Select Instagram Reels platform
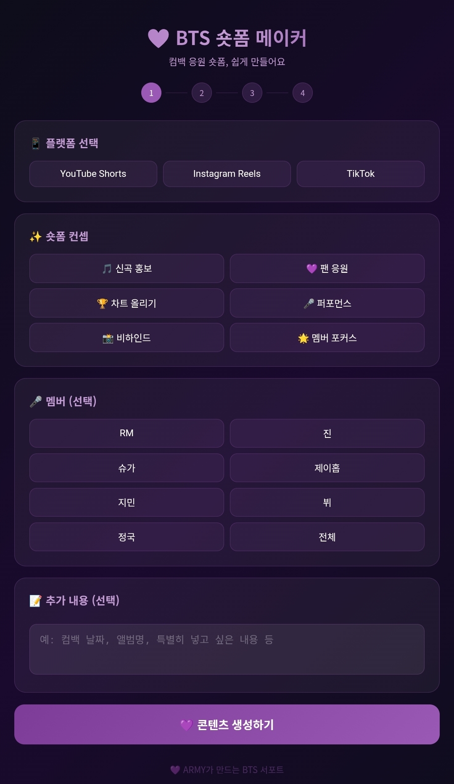This screenshot has width=454, height=784. point(227,174)
